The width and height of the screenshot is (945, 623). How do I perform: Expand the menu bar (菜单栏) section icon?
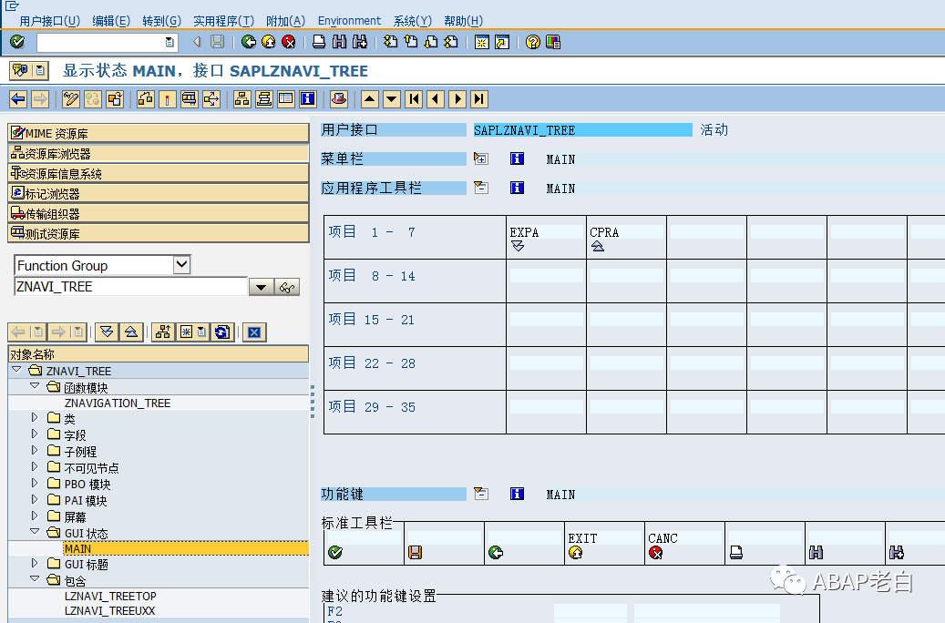[481, 159]
